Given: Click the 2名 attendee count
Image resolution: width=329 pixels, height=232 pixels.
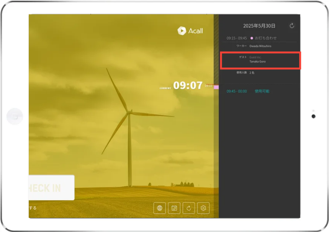Looking at the screenshot, I should pyautogui.click(x=252, y=73).
